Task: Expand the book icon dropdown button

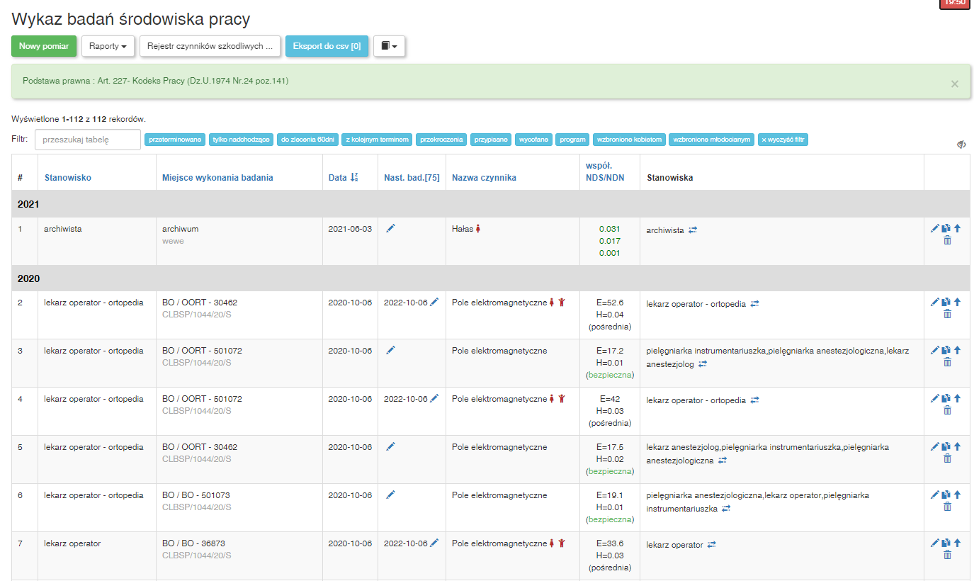Action: [389, 46]
